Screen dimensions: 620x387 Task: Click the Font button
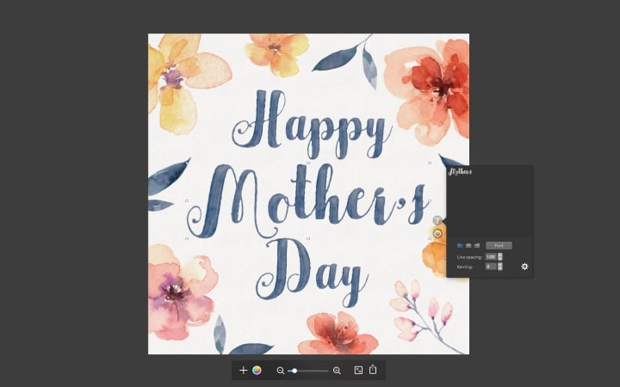click(499, 246)
